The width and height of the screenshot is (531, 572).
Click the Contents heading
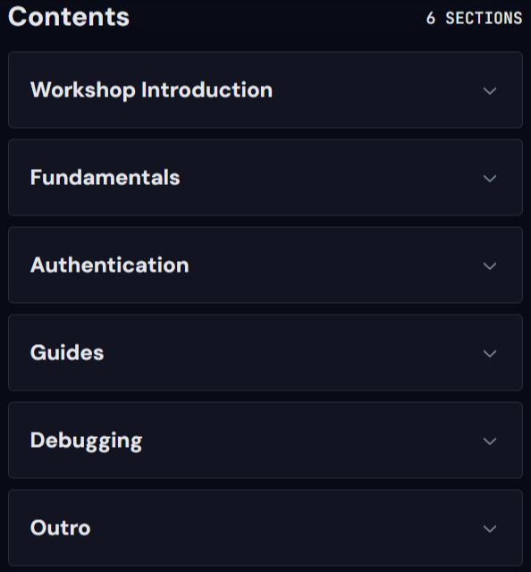click(x=69, y=17)
